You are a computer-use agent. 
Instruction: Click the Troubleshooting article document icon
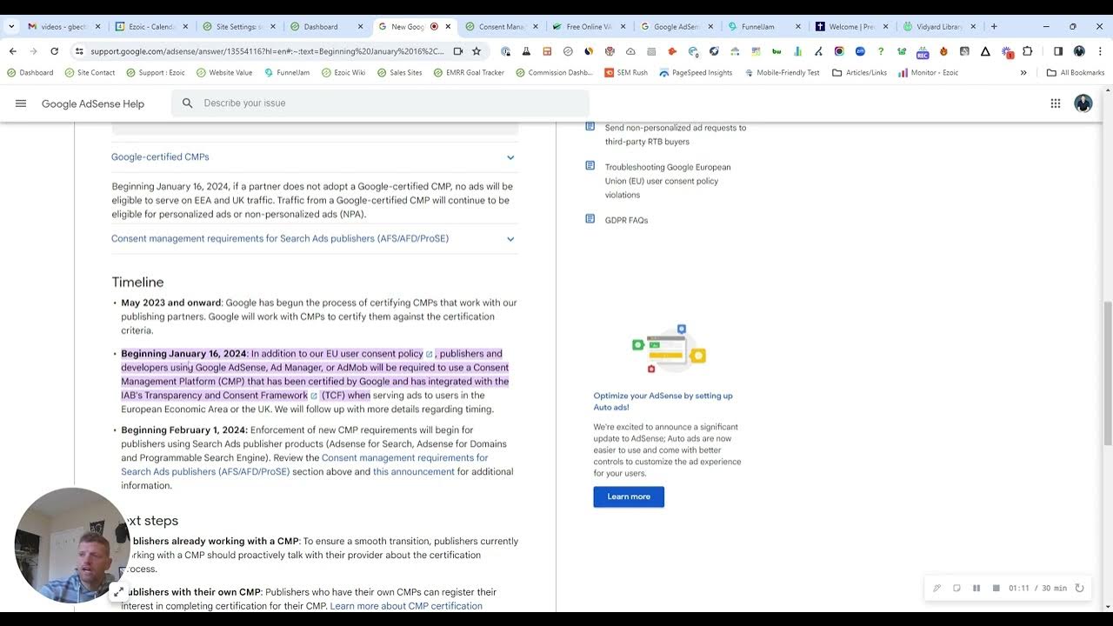tap(590, 166)
